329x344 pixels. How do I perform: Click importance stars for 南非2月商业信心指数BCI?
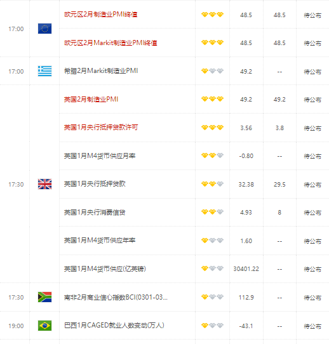click(x=213, y=297)
